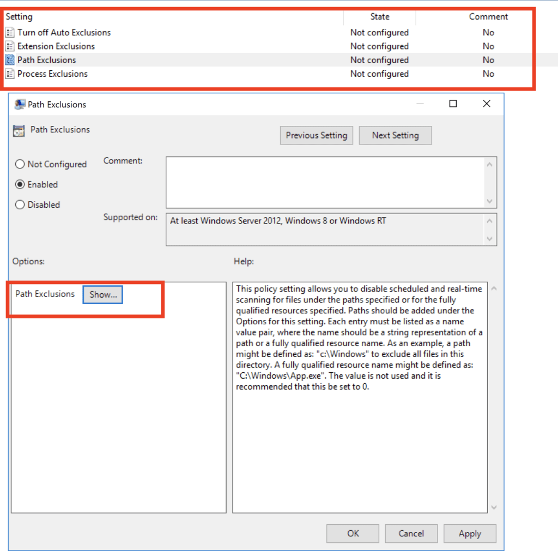Click the Path Exclusions dialog title bar icon
558x551 pixels.
tap(20, 105)
